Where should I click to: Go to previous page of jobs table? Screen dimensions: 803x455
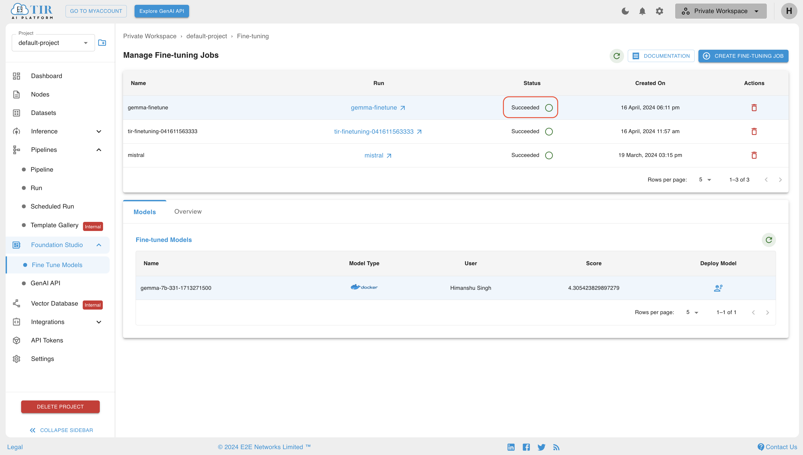point(766,180)
